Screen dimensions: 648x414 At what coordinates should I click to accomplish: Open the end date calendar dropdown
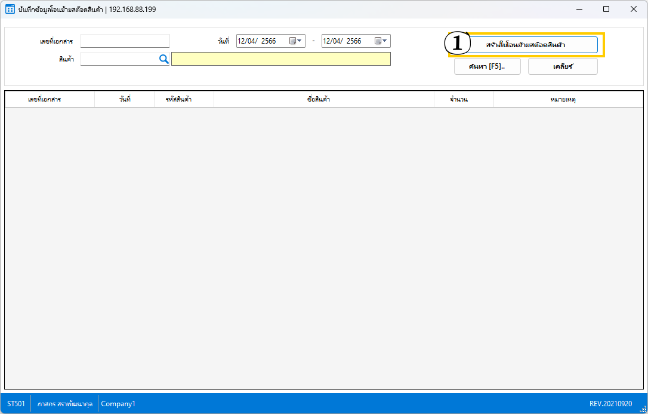coord(381,41)
